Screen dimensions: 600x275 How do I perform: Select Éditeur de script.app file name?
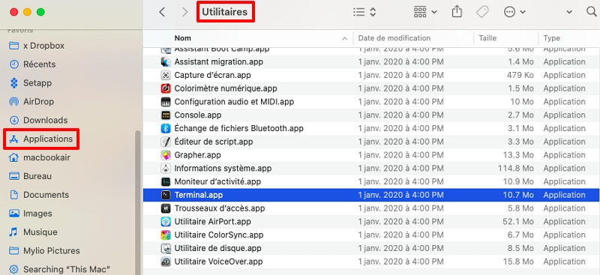(214, 142)
